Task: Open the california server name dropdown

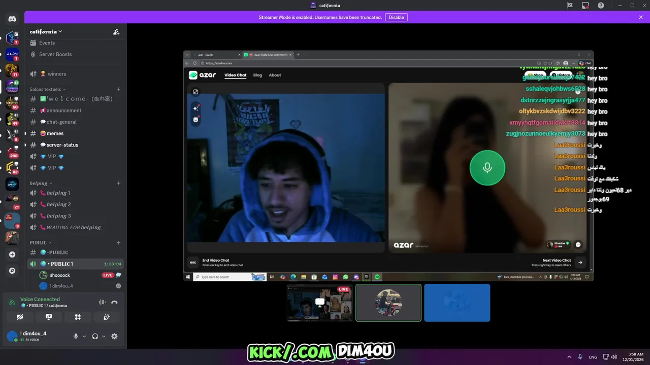Action: point(46,31)
